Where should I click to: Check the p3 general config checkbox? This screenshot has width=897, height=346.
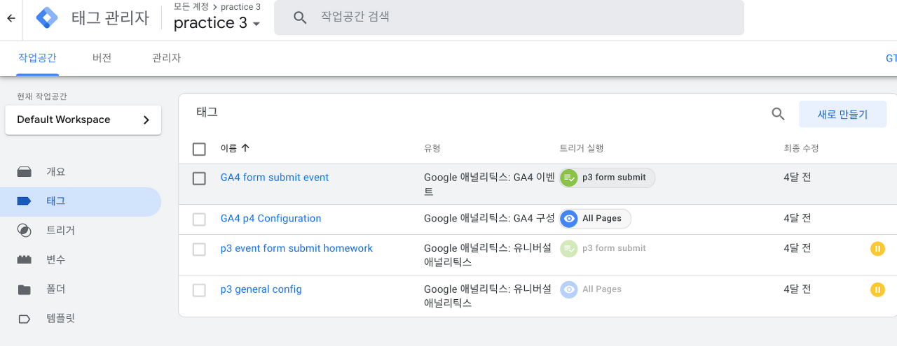coord(199,290)
